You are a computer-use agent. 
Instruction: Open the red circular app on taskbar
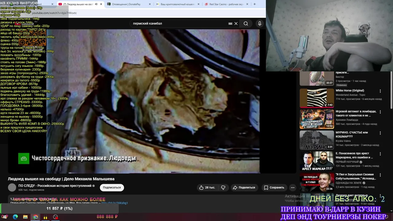coord(55,217)
